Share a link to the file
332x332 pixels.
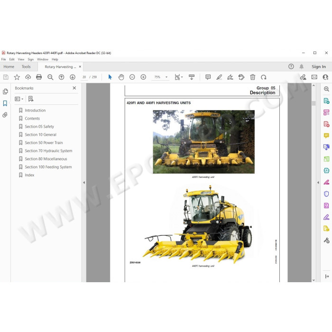[x=303, y=77]
